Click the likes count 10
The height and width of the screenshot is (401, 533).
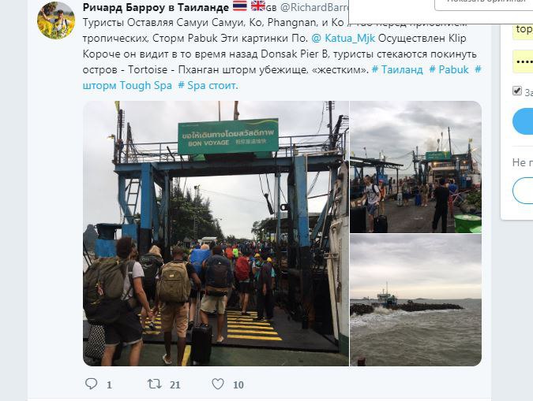point(238,384)
